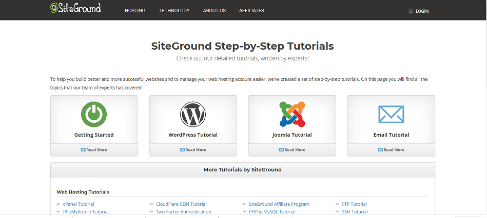The image size is (487, 218).
Task: Click the arrow bullet beside SiteGround Affiliate Program
Action: (x=244, y=204)
